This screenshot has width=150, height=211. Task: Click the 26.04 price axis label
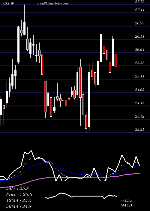click(x=140, y=50)
